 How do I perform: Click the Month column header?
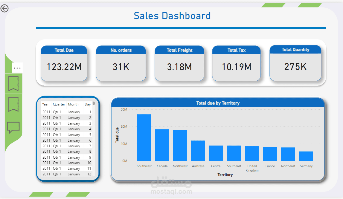coord(74,104)
